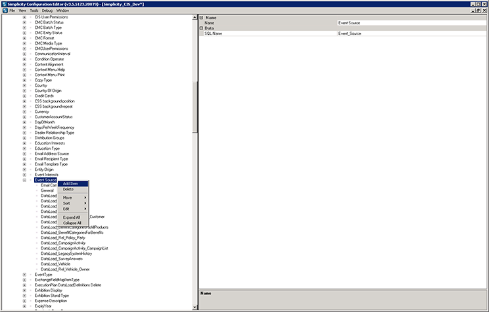Viewport: 489px width, 312px height.
Task: Open the Move submenu
Action: [x=73, y=198]
